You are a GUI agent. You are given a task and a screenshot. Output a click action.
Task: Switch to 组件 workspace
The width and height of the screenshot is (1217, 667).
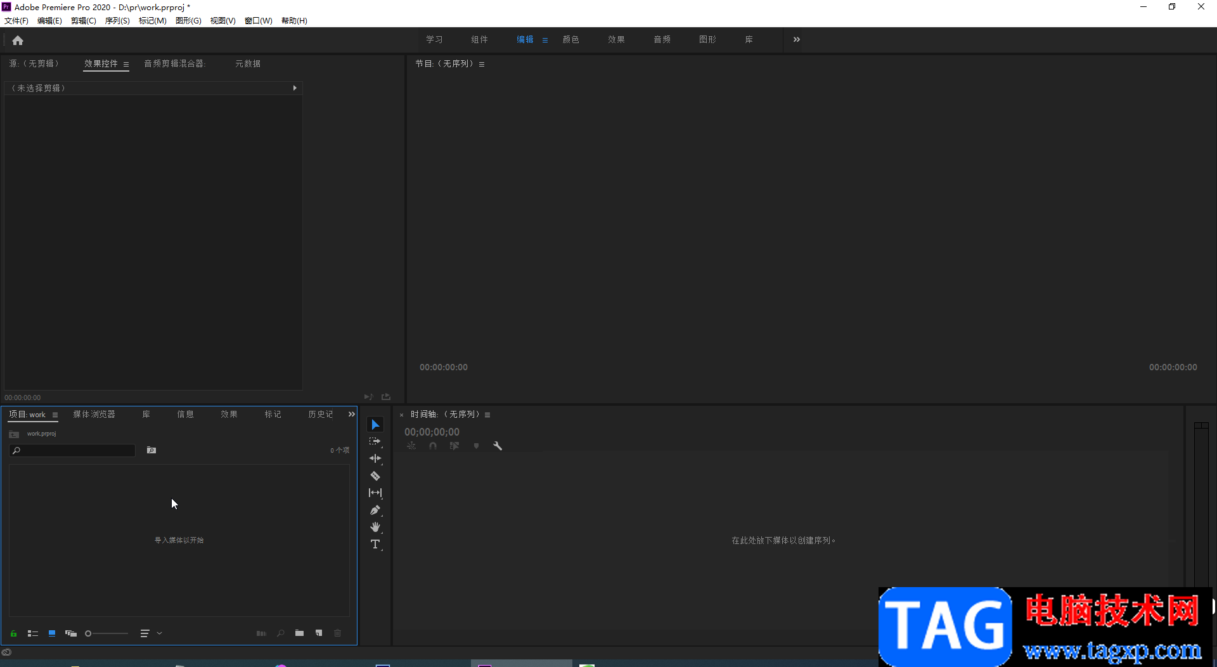point(479,39)
